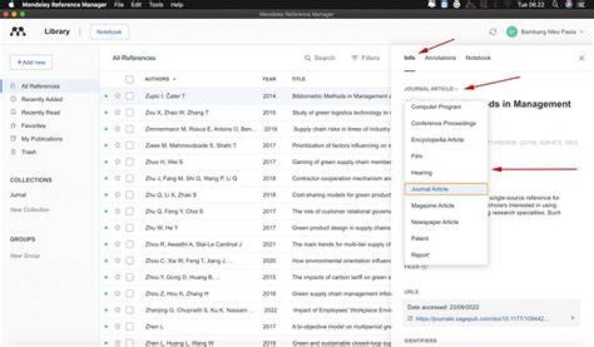The height and width of the screenshot is (347, 594).
Task: Open the Apple menu
Action: coord(11,5)
